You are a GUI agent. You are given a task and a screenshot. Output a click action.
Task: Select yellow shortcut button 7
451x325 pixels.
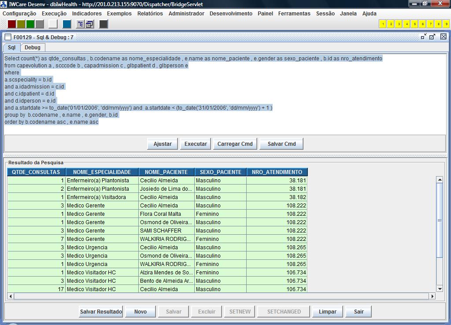(431, 24)
